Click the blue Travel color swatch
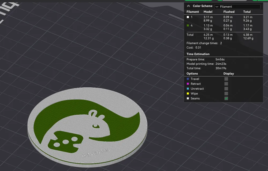268x171 pixels. click(188, 79)
